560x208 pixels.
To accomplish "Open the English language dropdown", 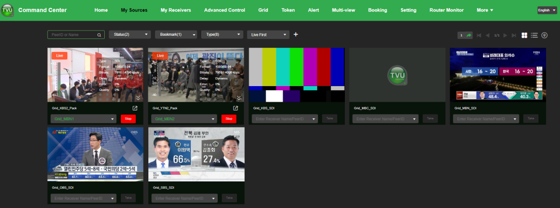I will (547, 10).
